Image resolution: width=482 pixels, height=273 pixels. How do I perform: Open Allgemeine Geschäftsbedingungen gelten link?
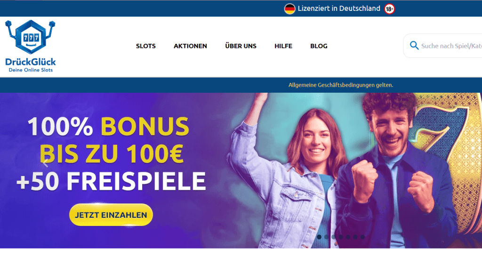341,85
